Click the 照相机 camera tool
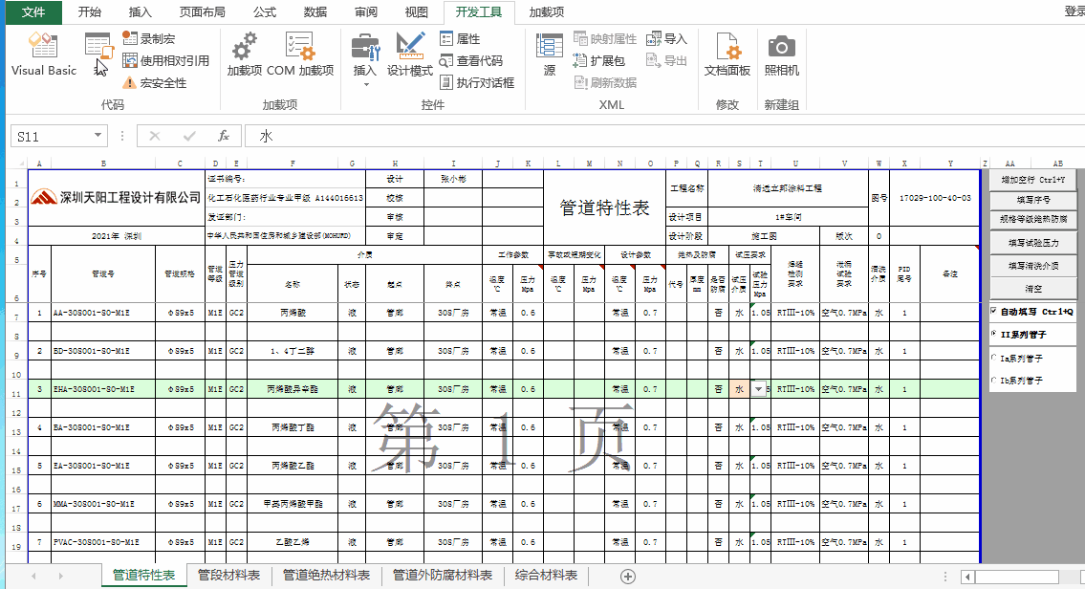Image resolution: width=1085 pixels, height=589 pixels. (781, 54)
